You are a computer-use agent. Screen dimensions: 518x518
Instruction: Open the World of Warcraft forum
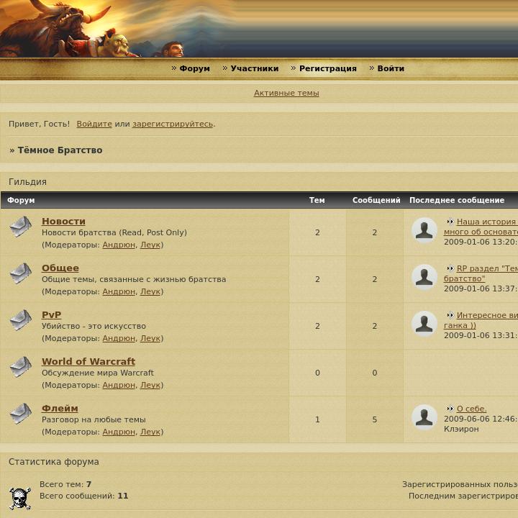88,361
